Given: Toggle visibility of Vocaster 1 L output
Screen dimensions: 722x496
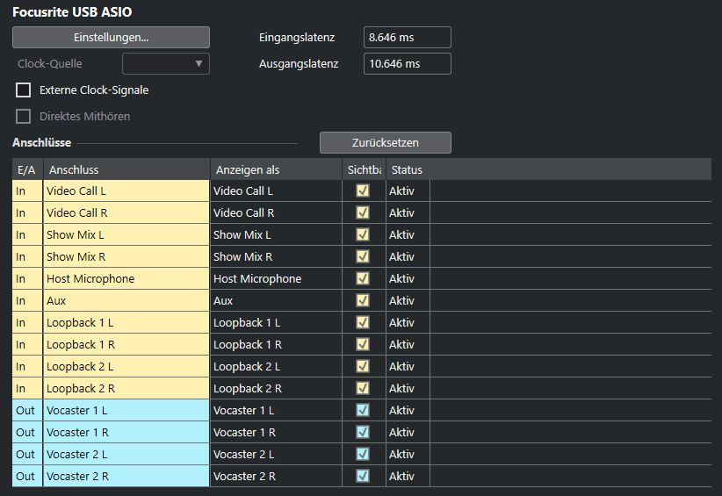Looking at the screenshot, I should [363, 410].
